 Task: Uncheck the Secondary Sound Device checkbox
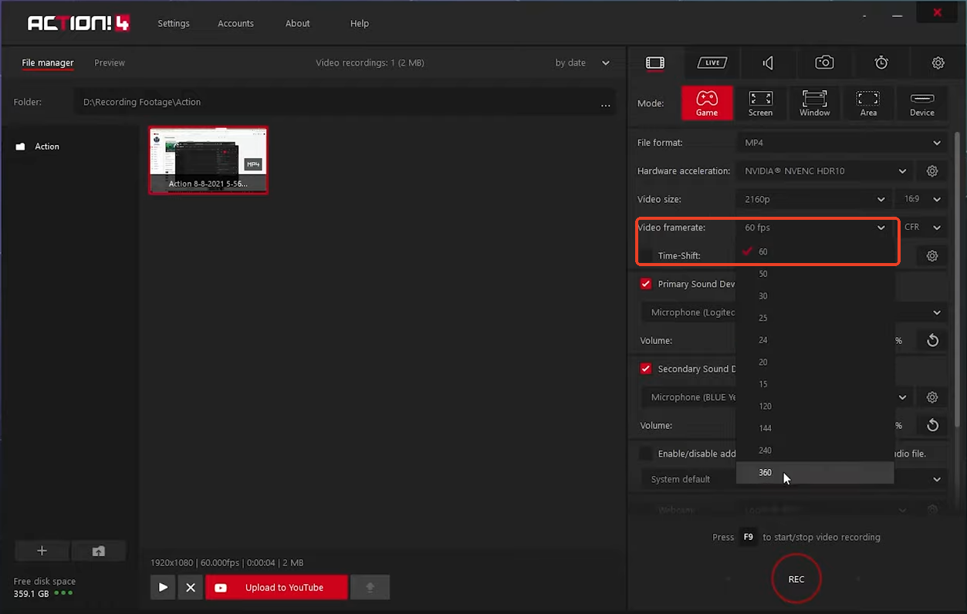(646, 369)
